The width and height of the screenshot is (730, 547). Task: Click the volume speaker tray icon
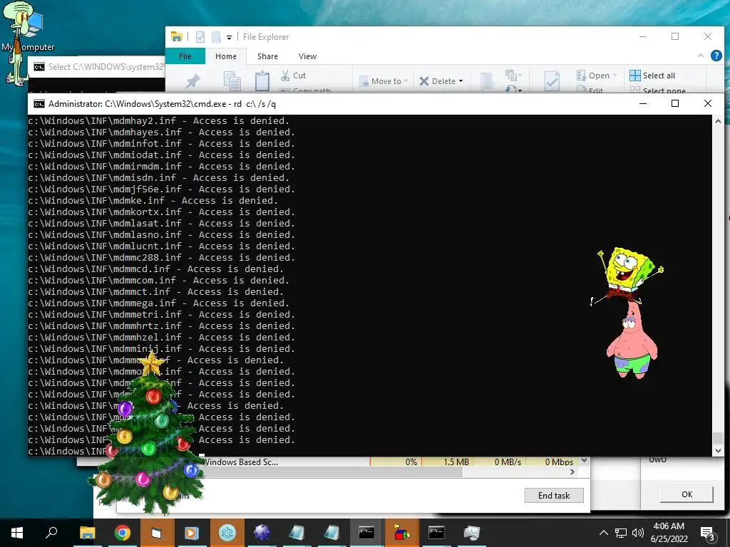[638, 533]
